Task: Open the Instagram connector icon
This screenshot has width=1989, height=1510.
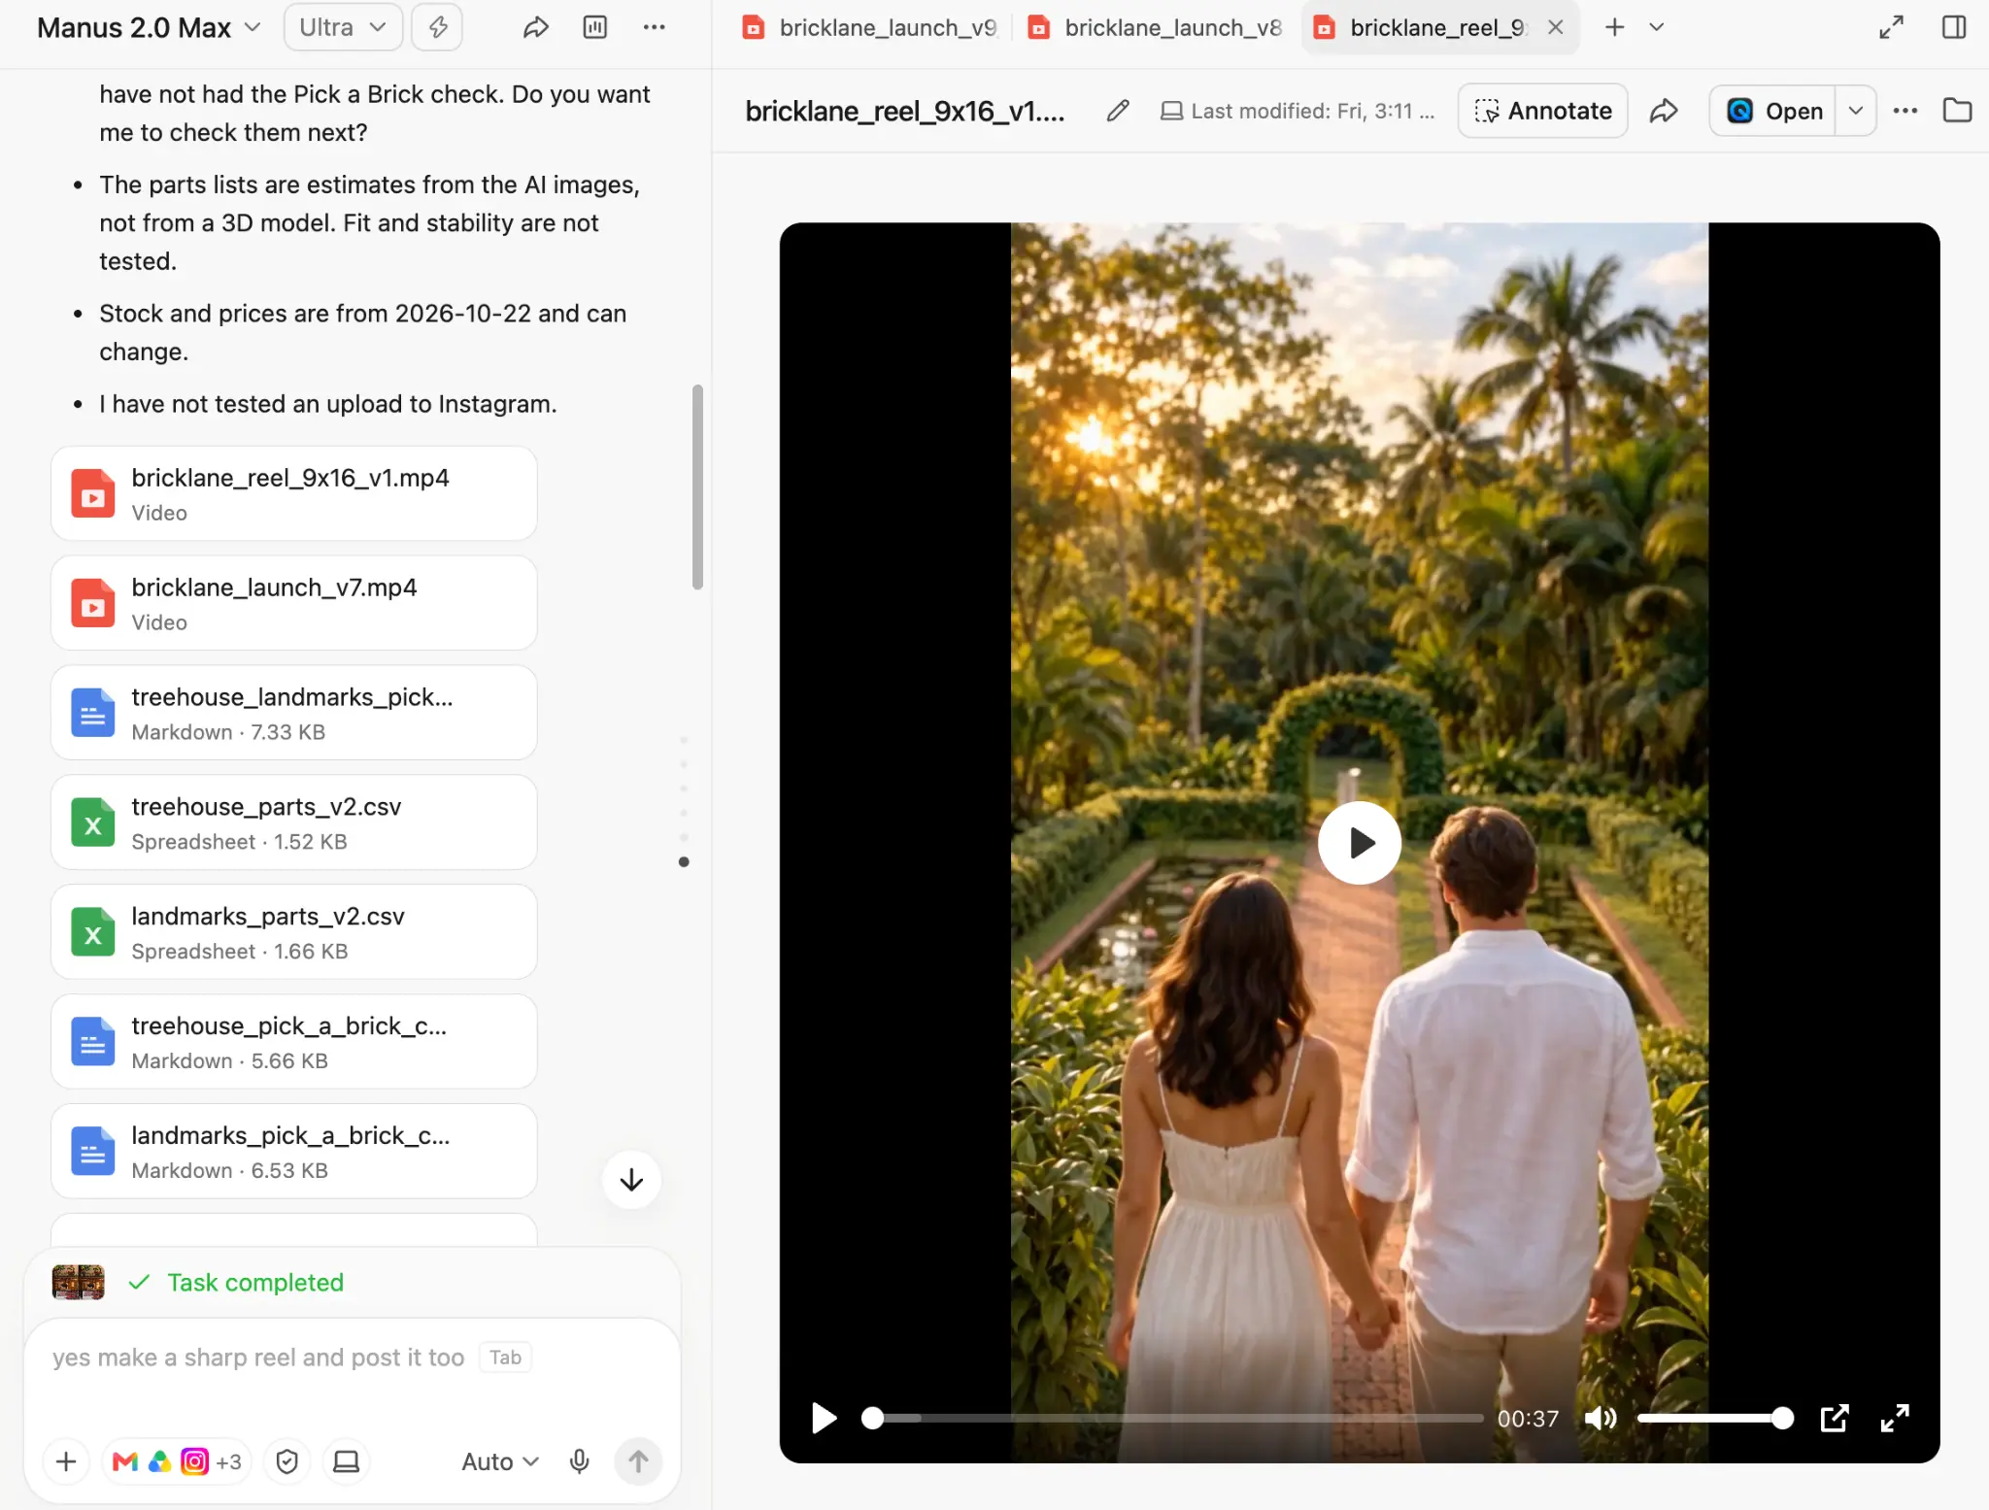Action: point(195,1460)
